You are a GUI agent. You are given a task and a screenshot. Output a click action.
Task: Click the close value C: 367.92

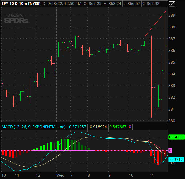coord(151,4)
